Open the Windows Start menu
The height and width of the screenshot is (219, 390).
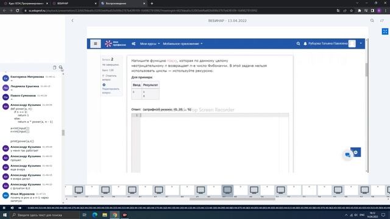[x=5, y=215]
